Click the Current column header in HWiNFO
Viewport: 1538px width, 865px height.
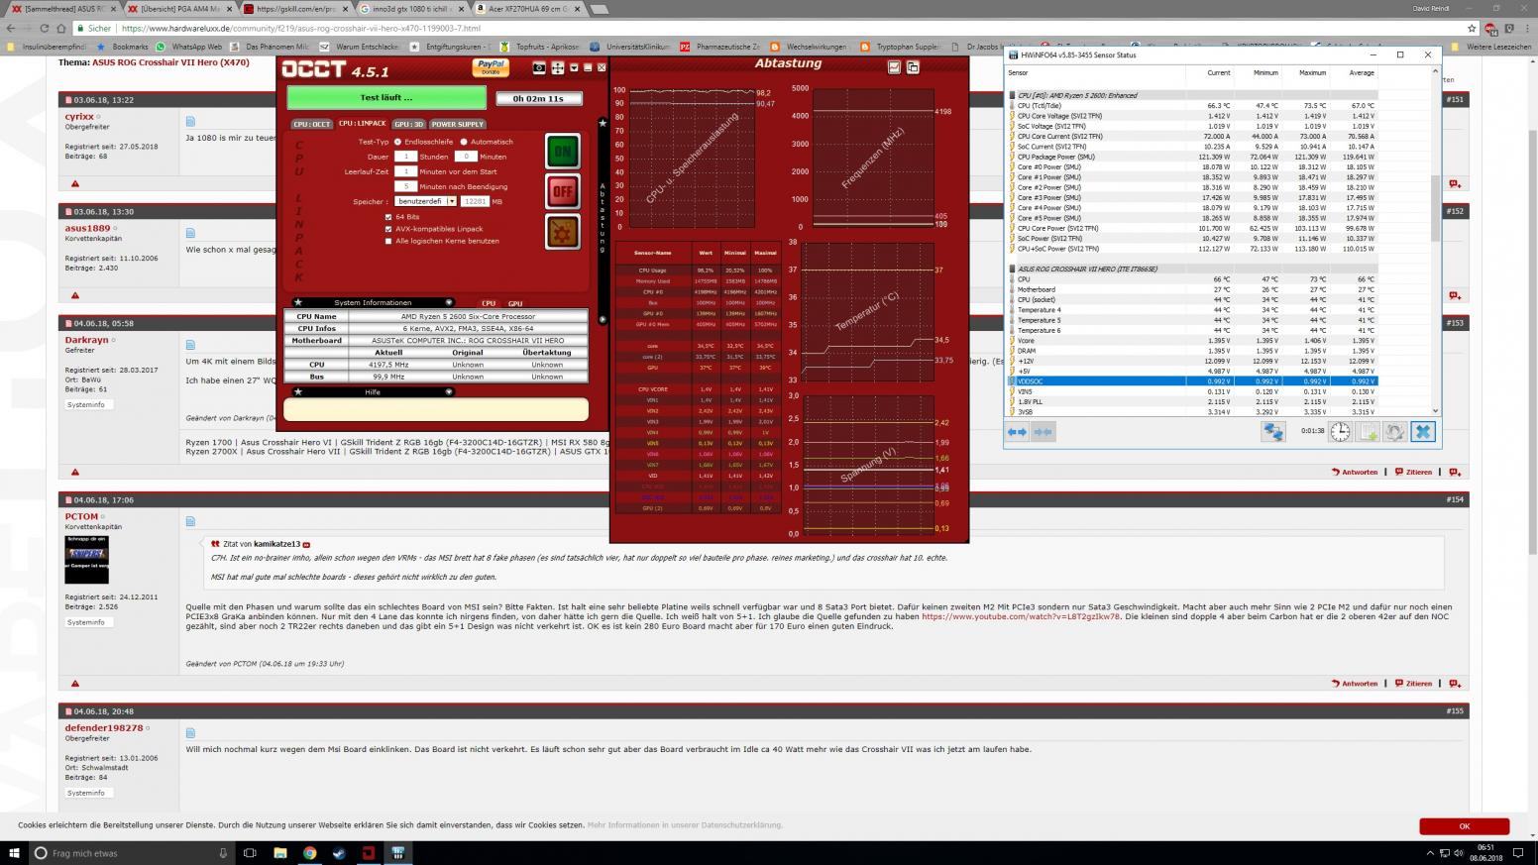click(x=1218, y=72)
